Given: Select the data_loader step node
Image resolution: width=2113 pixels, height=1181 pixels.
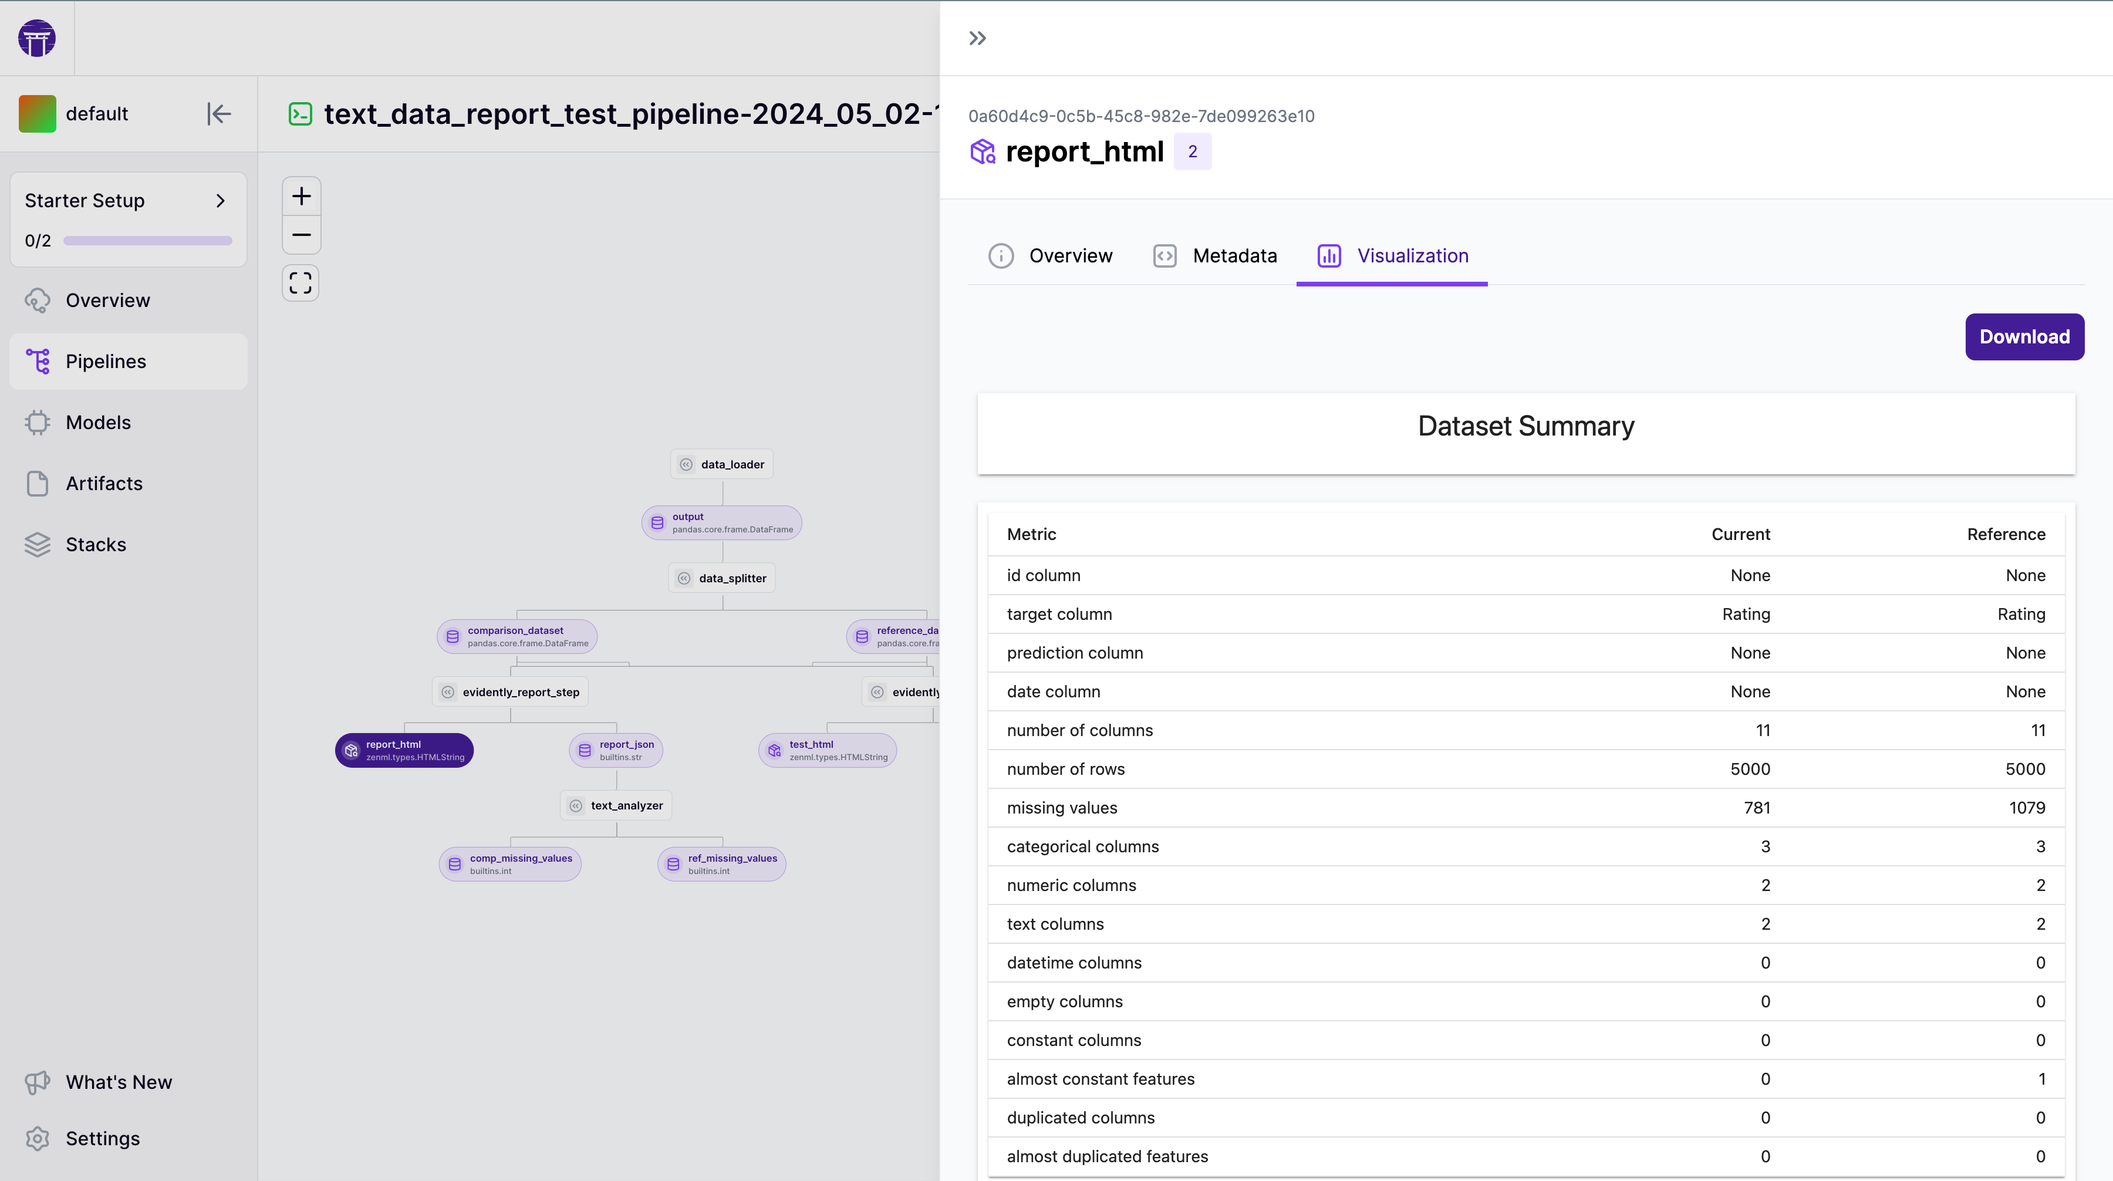Looking at the screenshot, I should pos(722,464).
